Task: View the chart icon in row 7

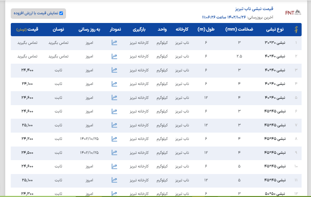Action: point(114,125)
